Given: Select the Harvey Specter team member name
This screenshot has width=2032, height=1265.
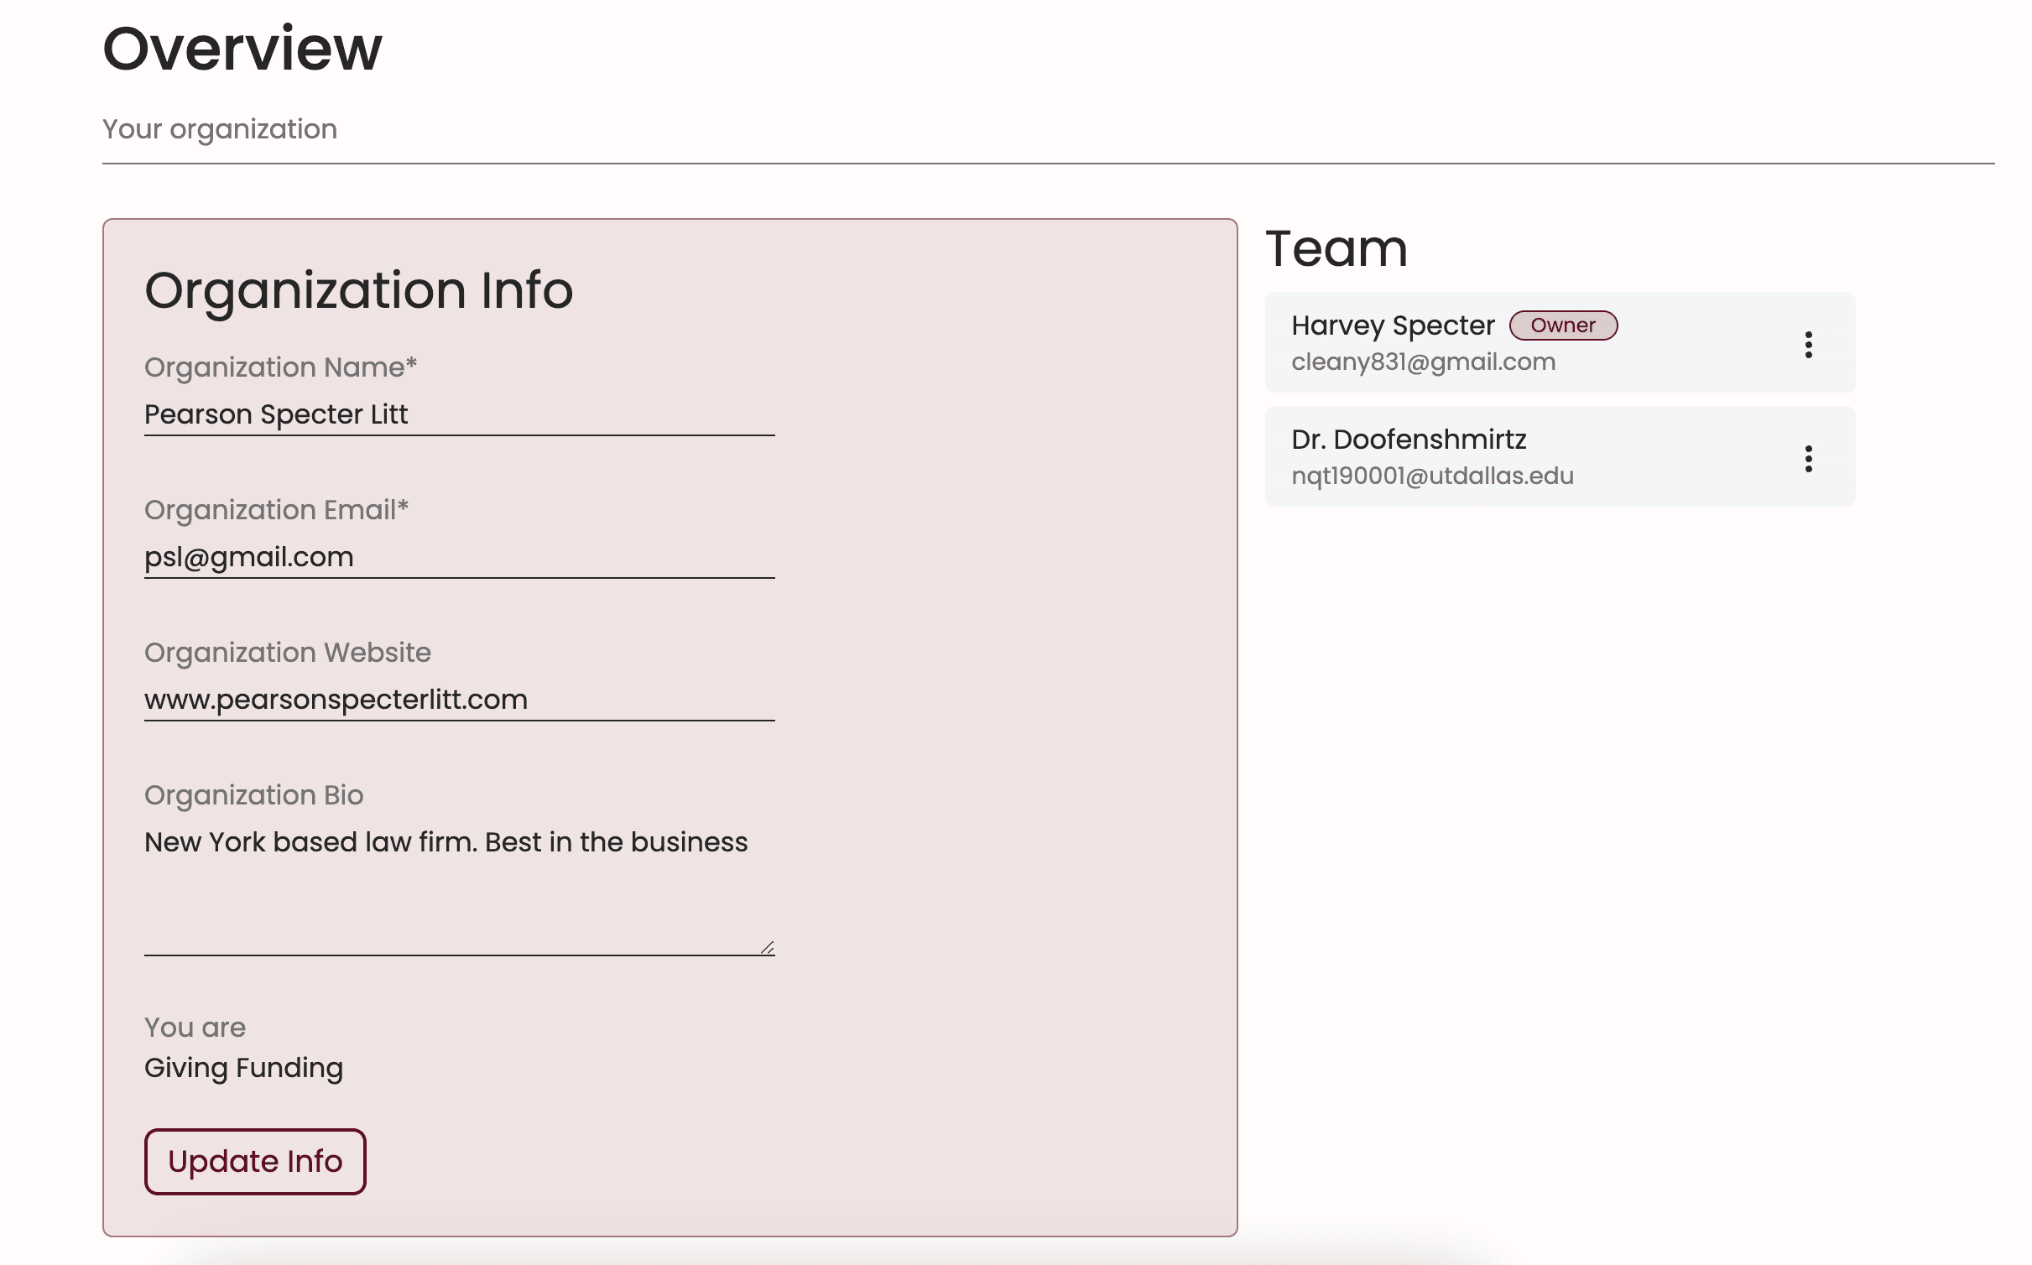Looking at the screenshot, I should click(x=1393, y=325).
